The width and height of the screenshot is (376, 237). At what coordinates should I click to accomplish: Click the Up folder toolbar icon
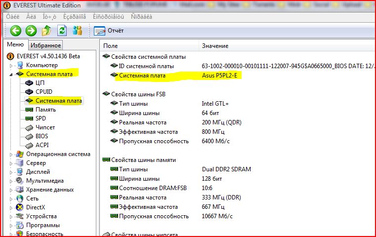(x=46, y=31)
